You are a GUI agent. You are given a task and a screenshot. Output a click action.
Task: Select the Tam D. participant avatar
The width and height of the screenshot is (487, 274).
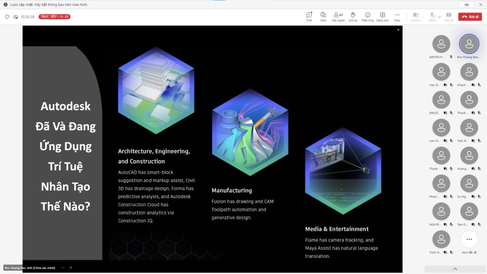tap(469, 212)
